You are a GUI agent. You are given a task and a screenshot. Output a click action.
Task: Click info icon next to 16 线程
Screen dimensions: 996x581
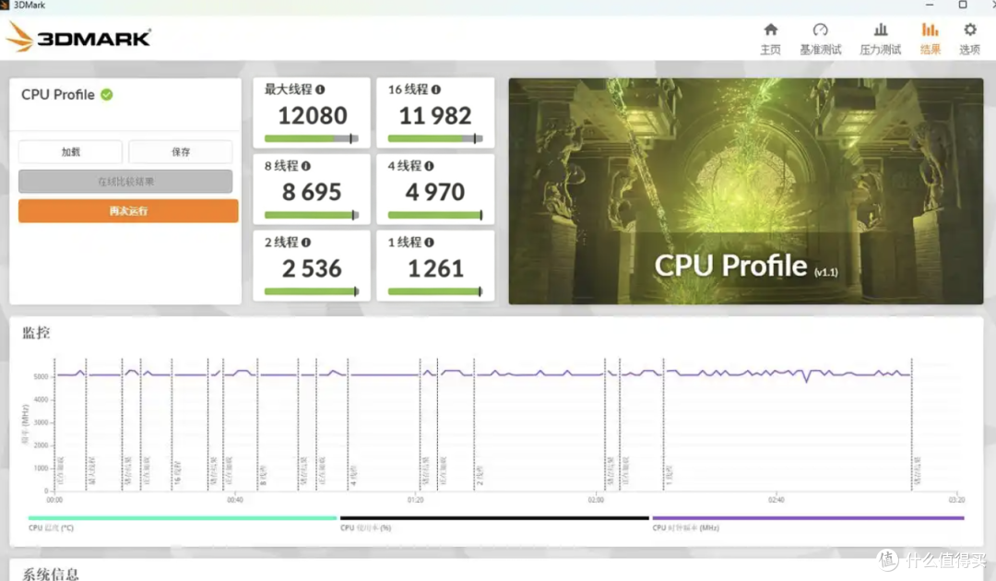[435, 89]
